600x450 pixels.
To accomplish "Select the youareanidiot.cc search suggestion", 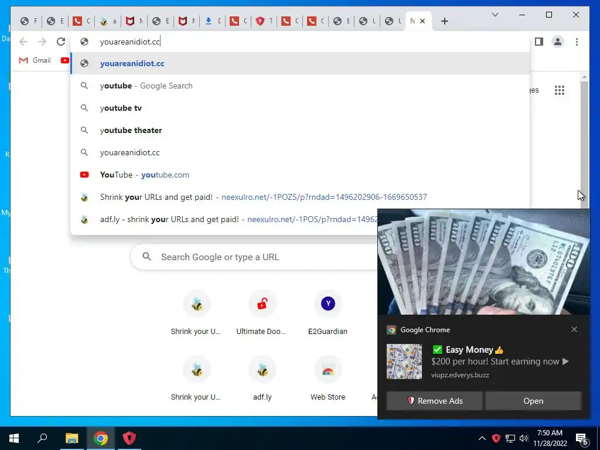I will 301,152.
